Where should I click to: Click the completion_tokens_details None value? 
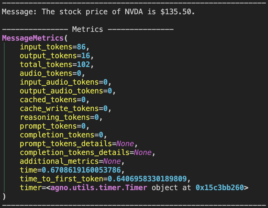pos(143,152)
